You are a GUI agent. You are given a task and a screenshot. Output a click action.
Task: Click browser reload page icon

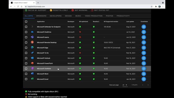pyautogui.click(x=18, y=7)
